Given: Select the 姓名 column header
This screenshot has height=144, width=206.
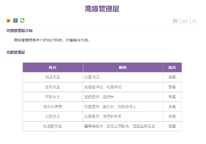Looking at the screenshot, I should pyautogui.click(x=53, y=67).
